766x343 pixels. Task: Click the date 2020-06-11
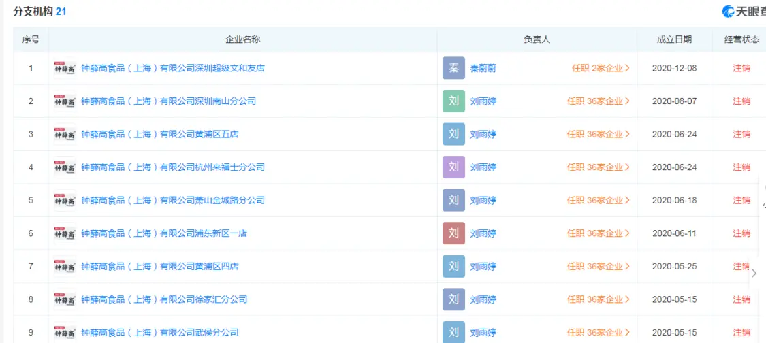click(x=674, y=233)
